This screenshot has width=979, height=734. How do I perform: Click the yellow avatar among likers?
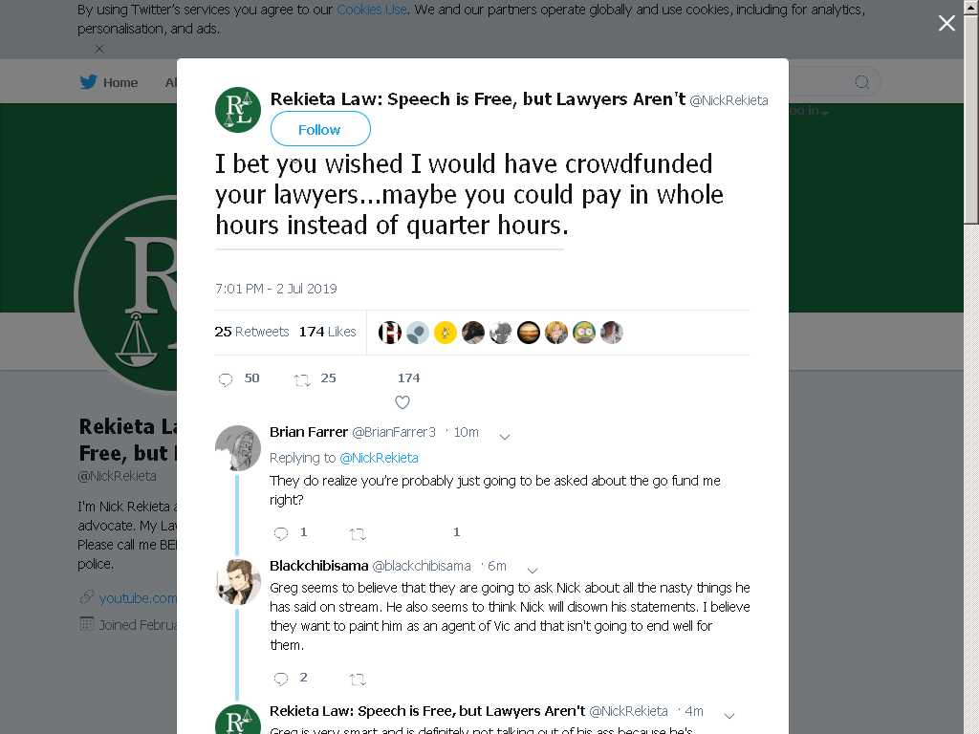446,332
